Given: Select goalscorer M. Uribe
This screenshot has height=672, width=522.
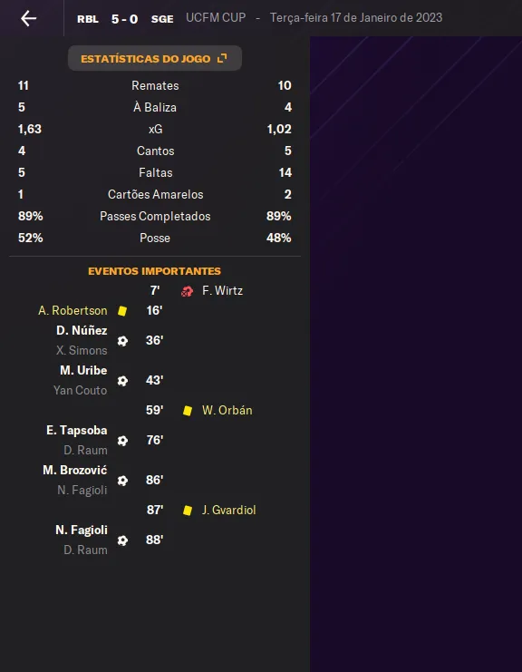Looking at the screenshot, I should (x=83, y=370).
